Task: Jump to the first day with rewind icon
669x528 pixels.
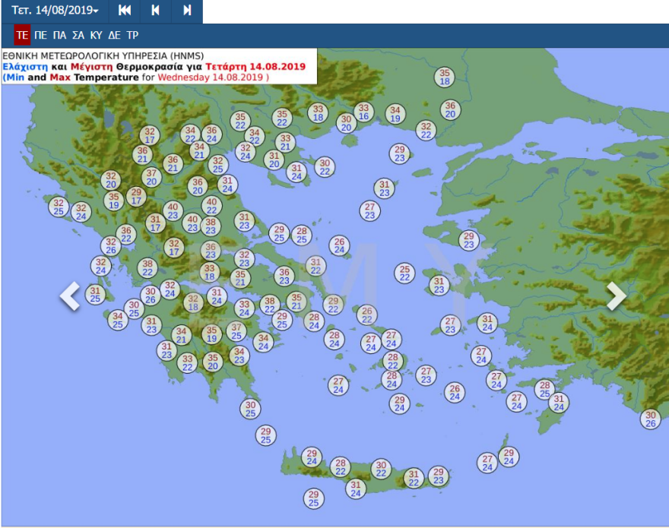Action: click(125, 11)
